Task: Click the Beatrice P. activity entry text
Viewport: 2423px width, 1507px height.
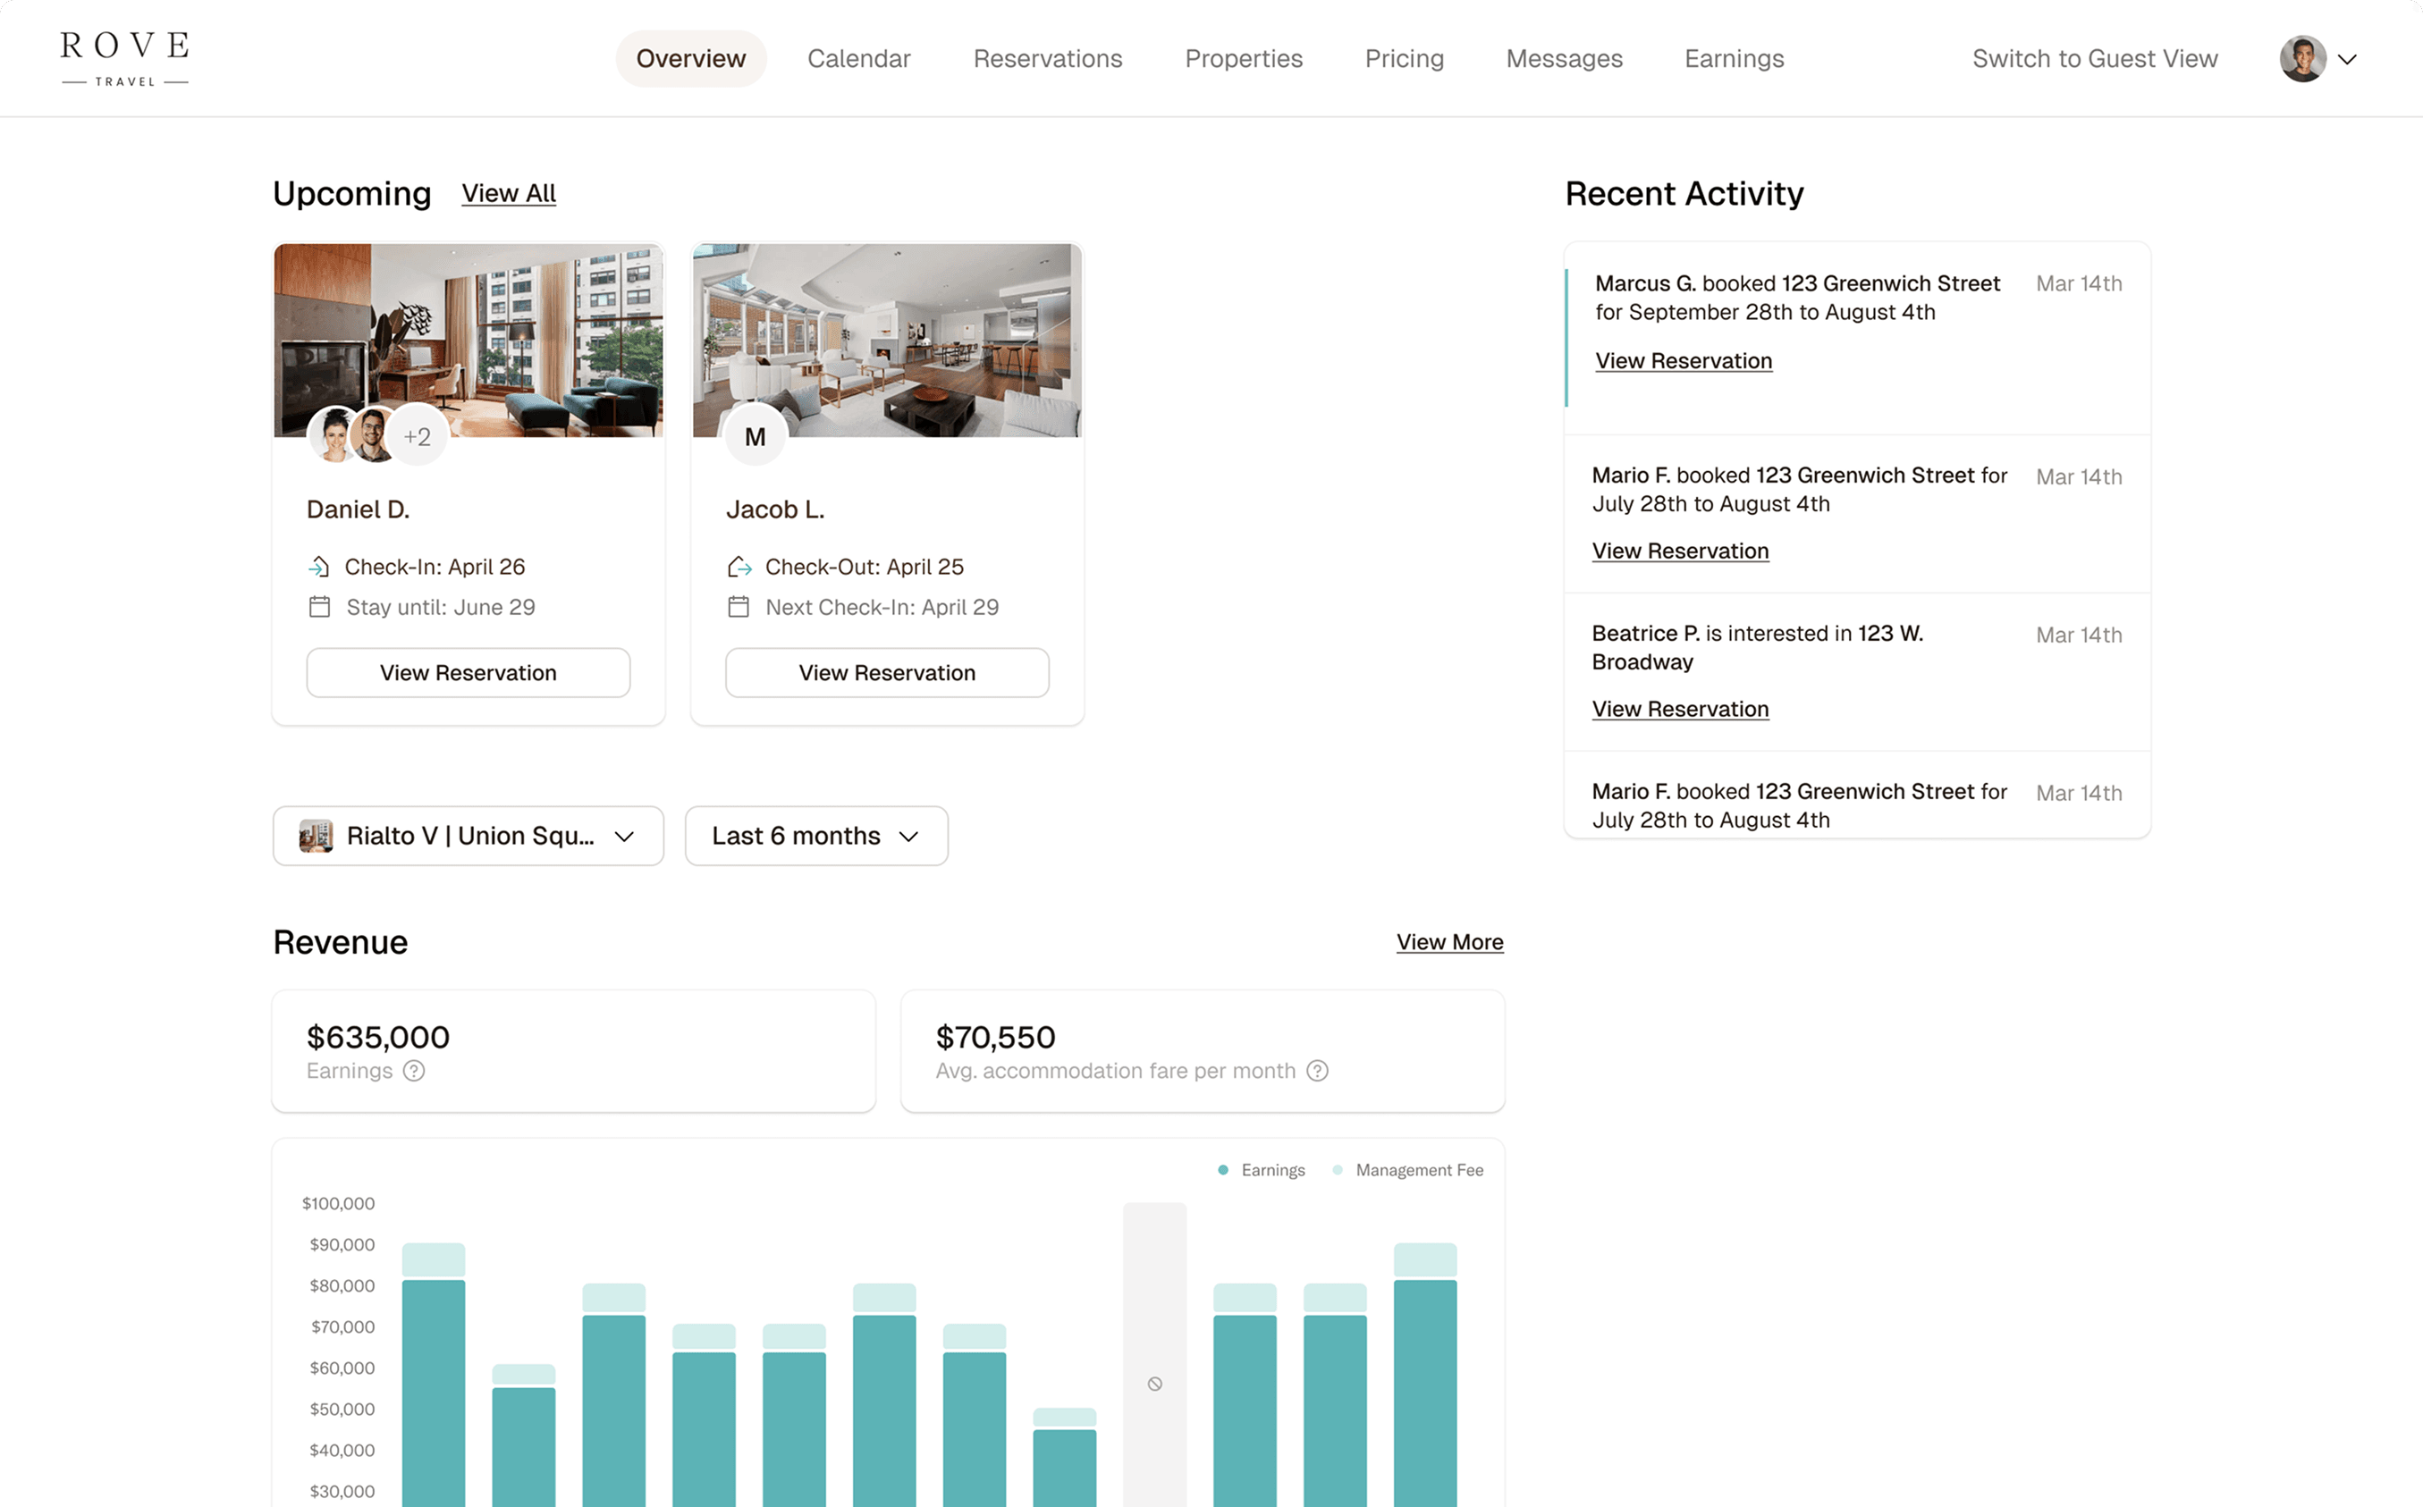Action: [1757, 648]
